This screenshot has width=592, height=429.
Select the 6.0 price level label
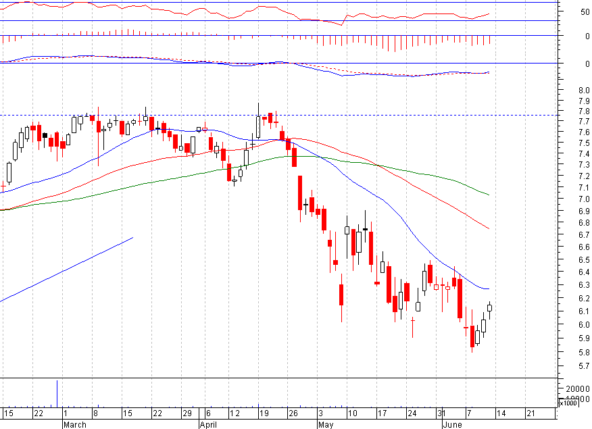click(x=584, y=325)
